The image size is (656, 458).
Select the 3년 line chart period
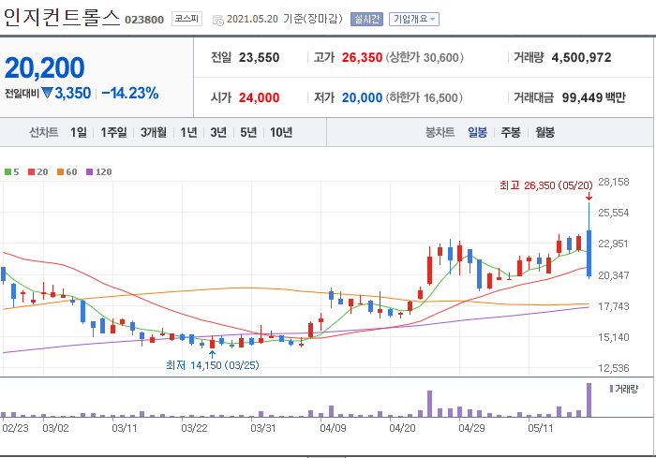[x=218, y=133]
